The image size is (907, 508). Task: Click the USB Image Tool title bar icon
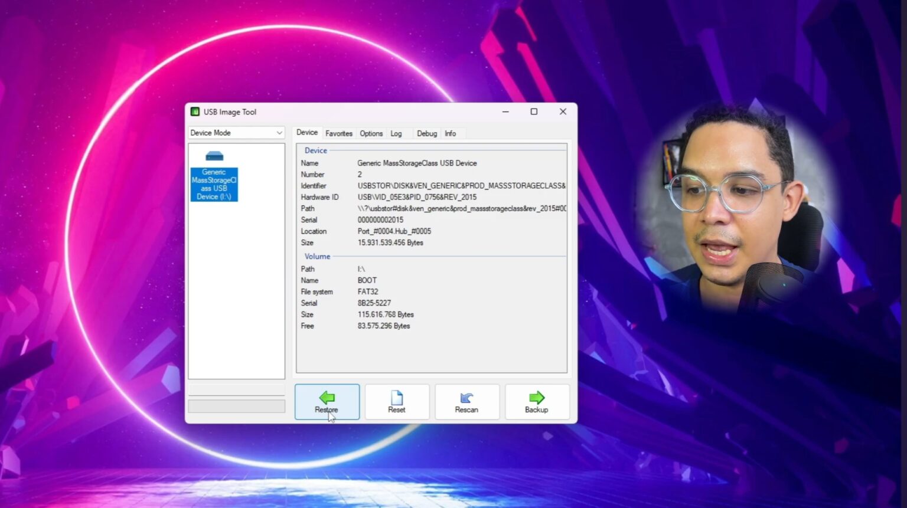tap(195, 111)
